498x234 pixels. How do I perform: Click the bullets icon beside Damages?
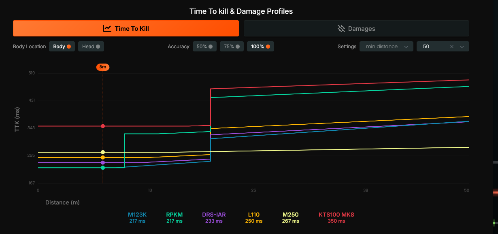pos(341,28)
